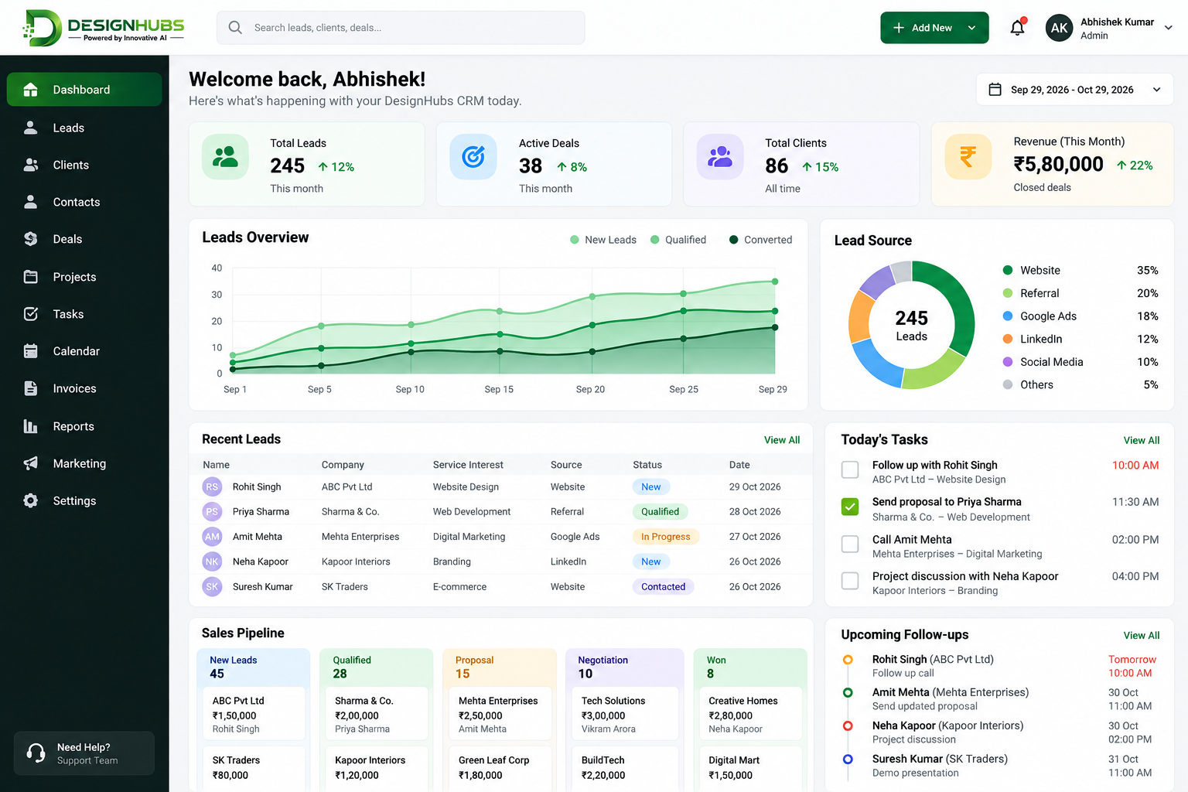
Task: Click the calendar icon in date range
Action: tap(995, 90)
